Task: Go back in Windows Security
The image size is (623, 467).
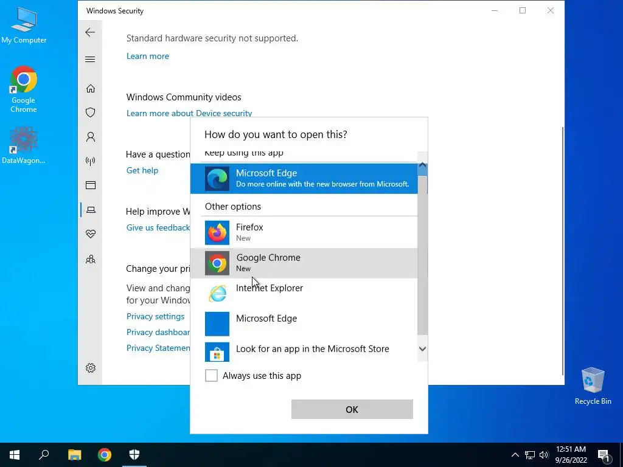Action: pyautogui.click(x=90, y=32)
